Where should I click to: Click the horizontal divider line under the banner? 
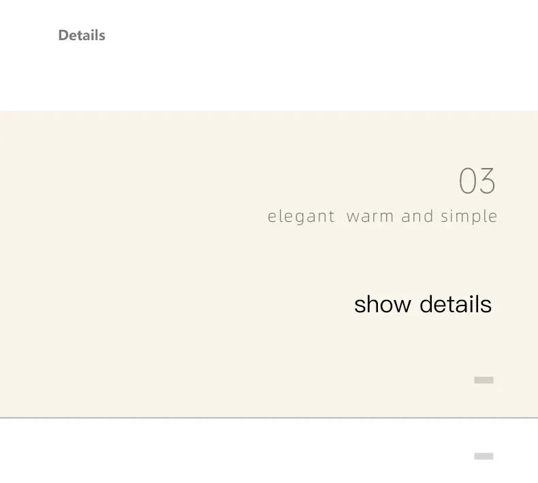click(269, 418)
